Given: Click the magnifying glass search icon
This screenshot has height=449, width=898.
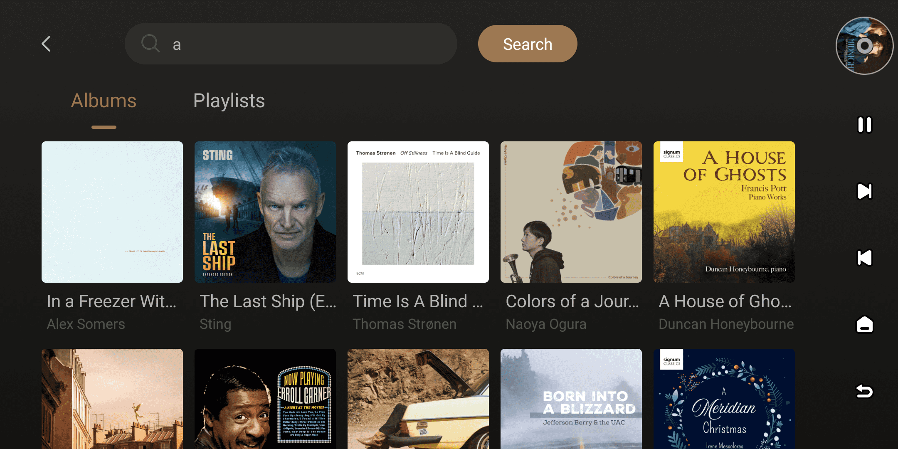Looking at the screenshot, I should tap(150, 44).
